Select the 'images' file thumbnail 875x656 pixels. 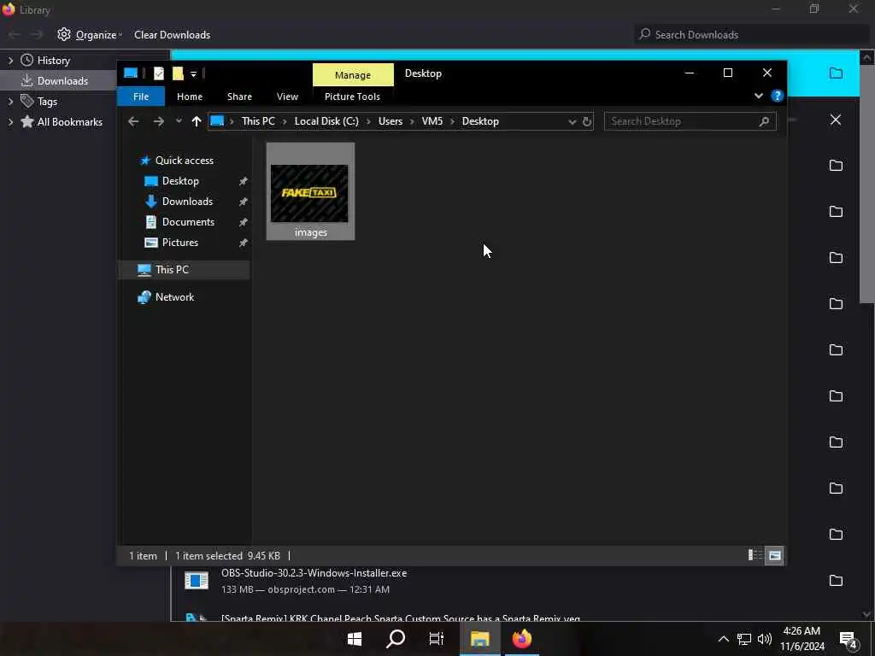point(310,192)
